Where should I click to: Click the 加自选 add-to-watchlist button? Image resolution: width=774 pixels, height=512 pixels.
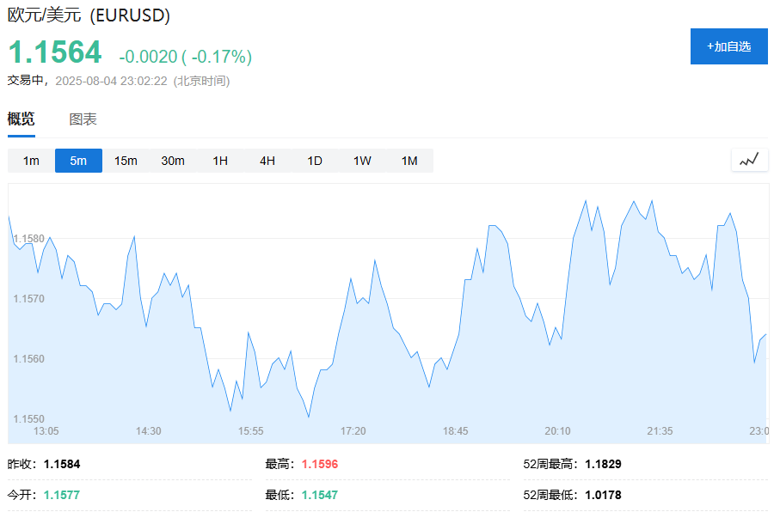pyautogui.click(x=728, y=46)
